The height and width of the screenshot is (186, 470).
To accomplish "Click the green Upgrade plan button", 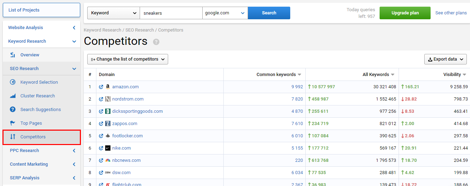I will click(x=405, y=13).
